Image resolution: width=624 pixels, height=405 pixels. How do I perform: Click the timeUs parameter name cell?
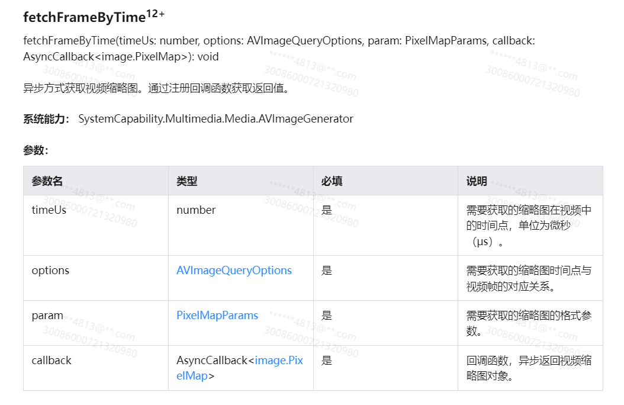pyautogui.click(x=96, y=225)
